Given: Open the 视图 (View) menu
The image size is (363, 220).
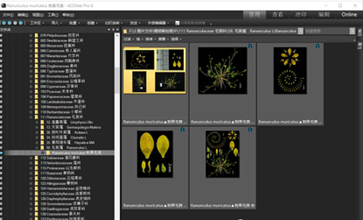Looking at the screenshot, I should (x=38, y=15).
